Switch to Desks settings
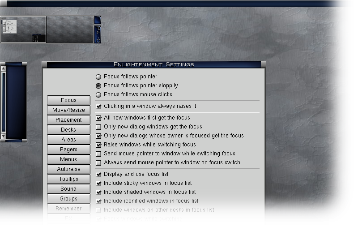 [68, 130]
